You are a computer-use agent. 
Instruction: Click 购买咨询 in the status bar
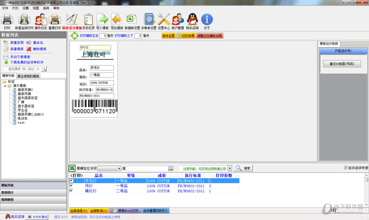pyautogui.click(x=15, y=217)
